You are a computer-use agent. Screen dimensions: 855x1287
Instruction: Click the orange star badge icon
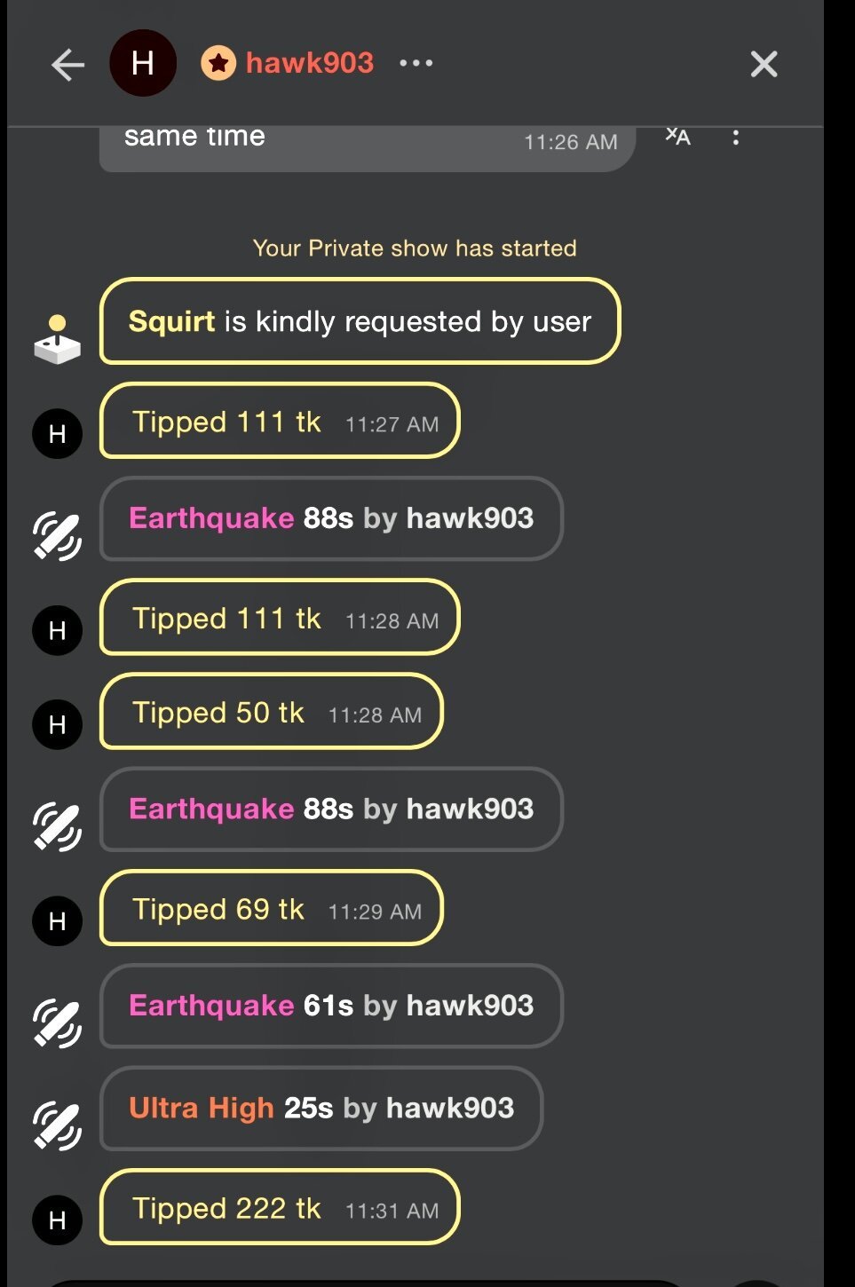[218, 63]
